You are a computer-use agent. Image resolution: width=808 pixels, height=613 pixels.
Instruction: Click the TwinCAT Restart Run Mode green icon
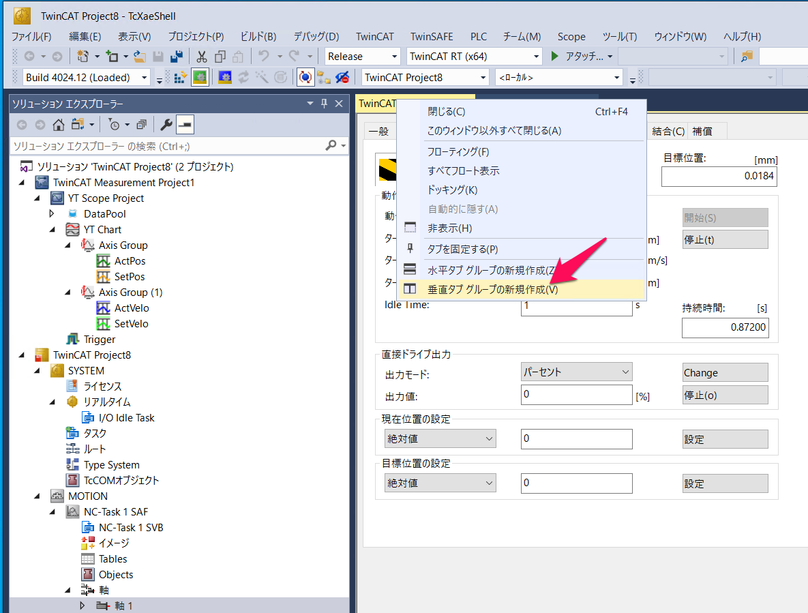[x=200, y=78]
